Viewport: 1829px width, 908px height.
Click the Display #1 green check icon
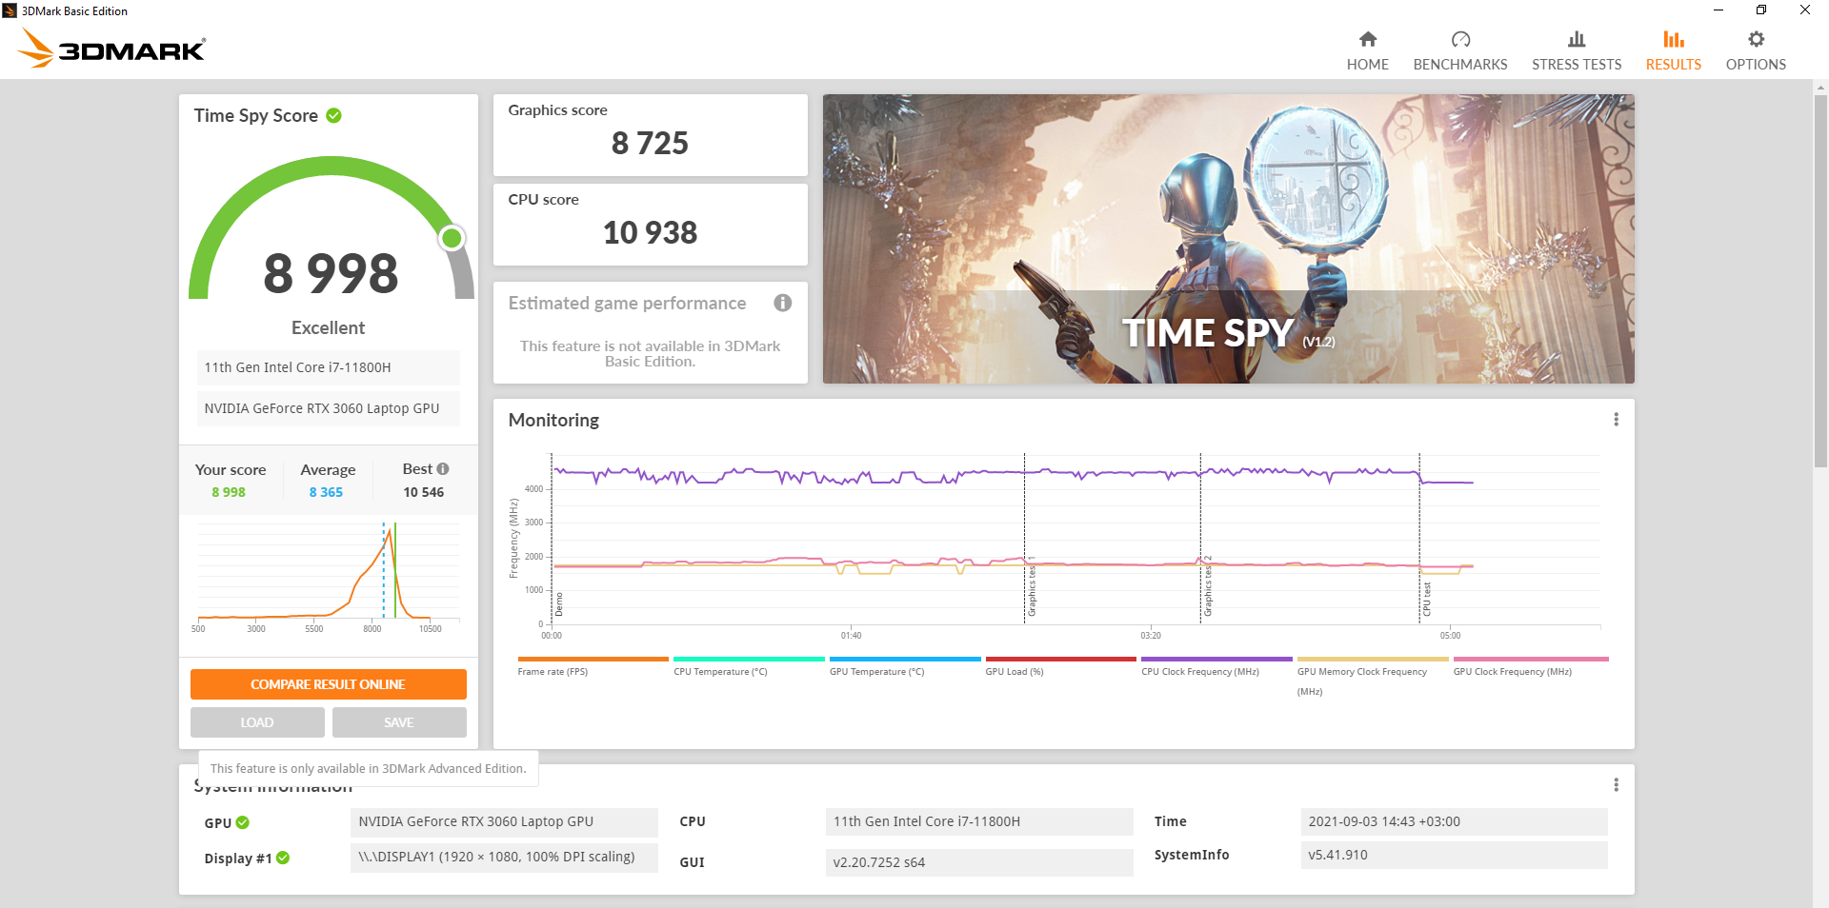point(283,858)
